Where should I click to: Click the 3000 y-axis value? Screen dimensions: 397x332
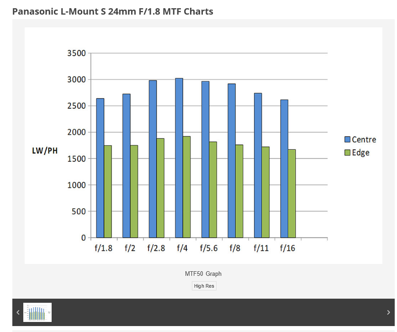[76, 79]
